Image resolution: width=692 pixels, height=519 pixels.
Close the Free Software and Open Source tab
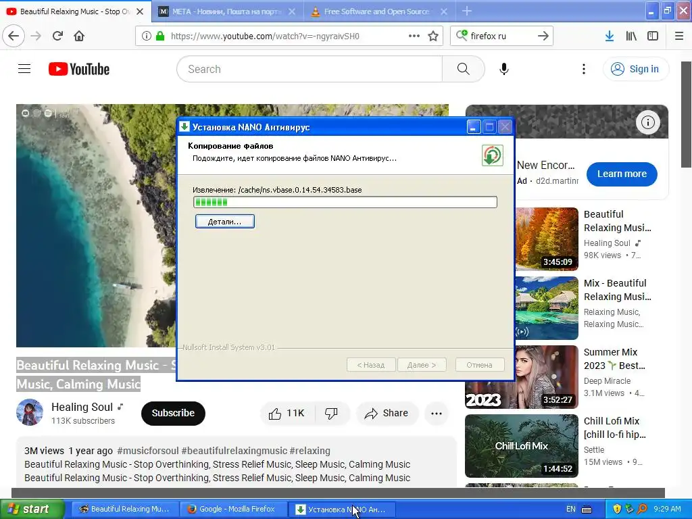coord(444,11)
